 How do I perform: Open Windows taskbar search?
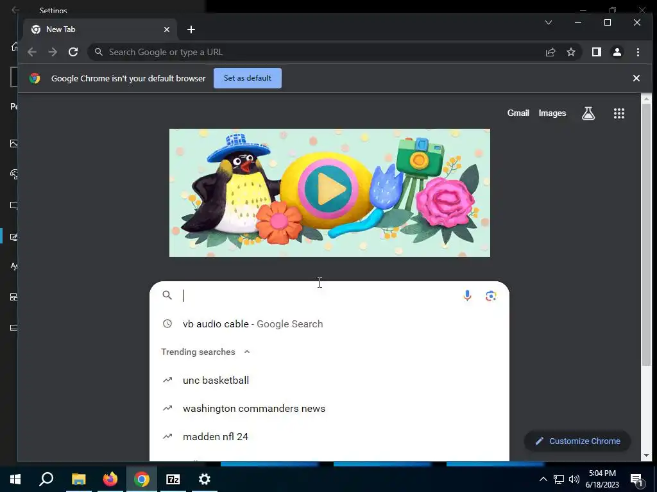[46, 479]
